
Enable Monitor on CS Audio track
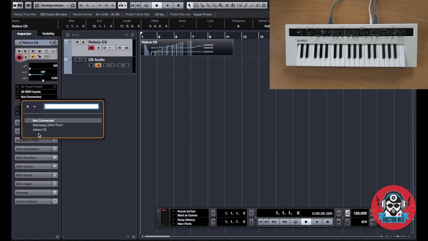pos(98,65)
